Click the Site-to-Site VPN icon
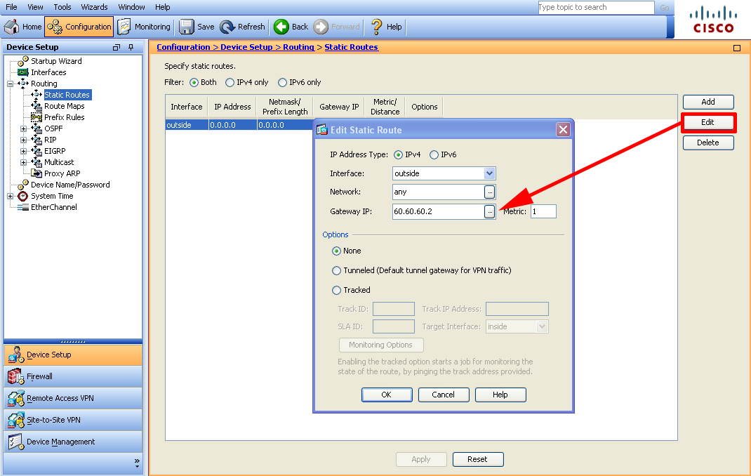This screenshot has height=476, width=751. tap(15, 420)
